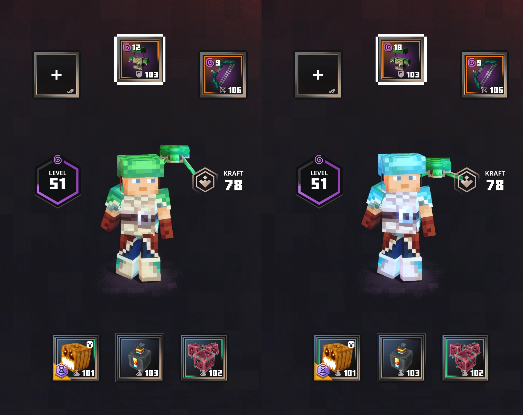523x415 pixels.
Task: Open armor slot with 12 enchantment points
Action: click(x=140, y=59)
